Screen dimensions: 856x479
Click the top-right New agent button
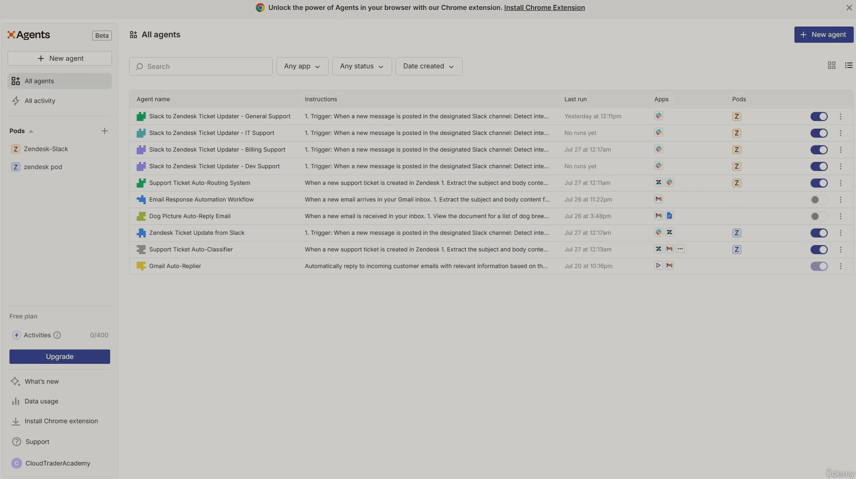pos(824,35)
